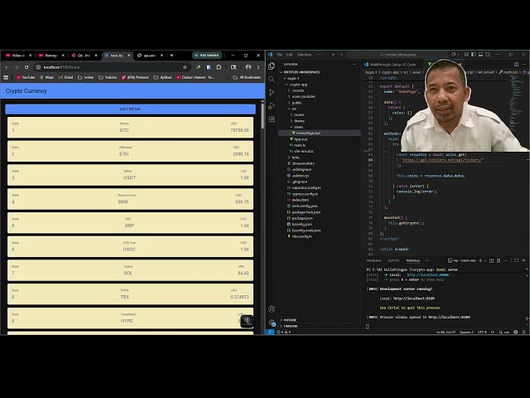Toggle the secondary side bar in VS Code
This screenshot has height=398, width=530.
click(x=488, y=55)
